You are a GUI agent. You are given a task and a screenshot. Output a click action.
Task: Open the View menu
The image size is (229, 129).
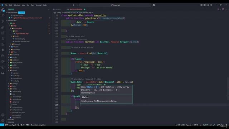tap(24, 5)
